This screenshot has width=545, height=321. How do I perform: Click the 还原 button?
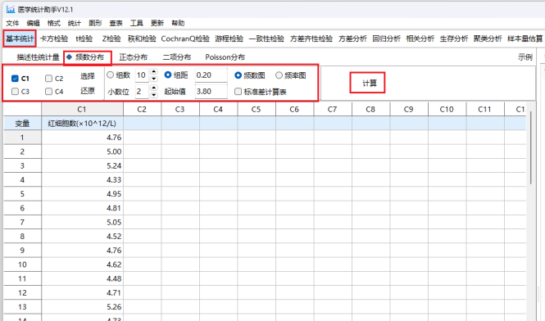(x=88, y=91)
